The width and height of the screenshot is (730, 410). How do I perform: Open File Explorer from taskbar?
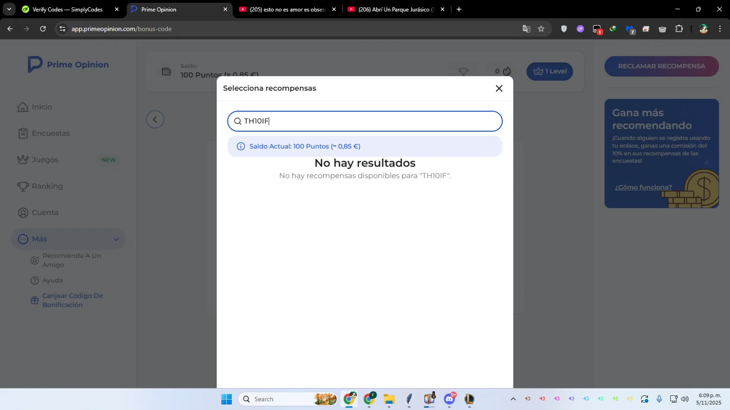tap(389, 399)
